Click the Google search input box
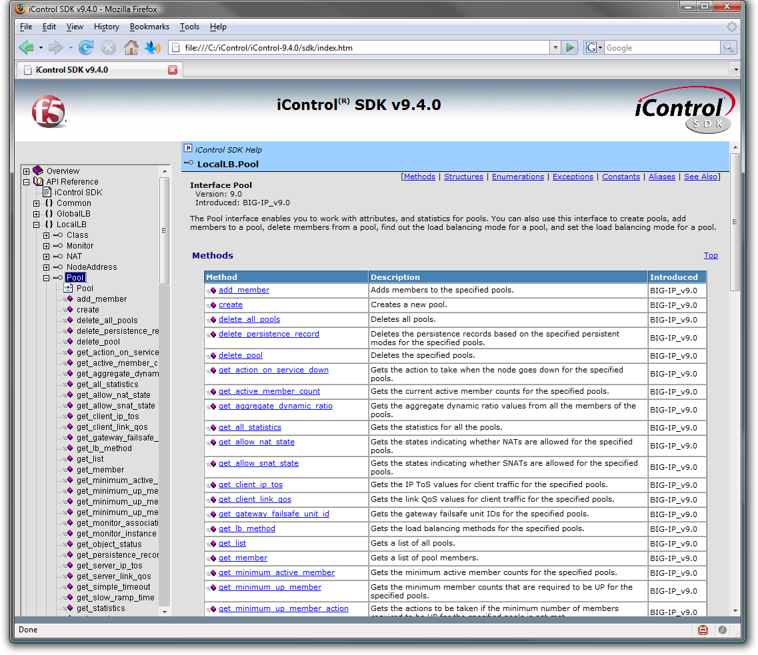758x655 pixels. (x=662, y=48)
